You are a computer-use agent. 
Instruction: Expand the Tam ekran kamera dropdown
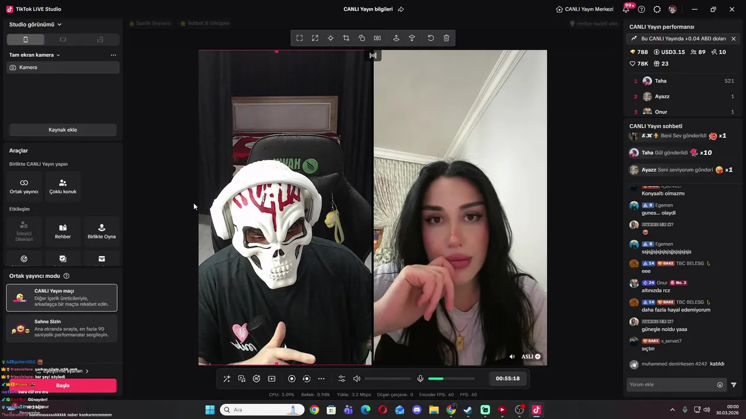[34, 55]
